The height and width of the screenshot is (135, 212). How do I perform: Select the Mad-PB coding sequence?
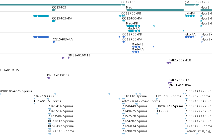point(138,44)
